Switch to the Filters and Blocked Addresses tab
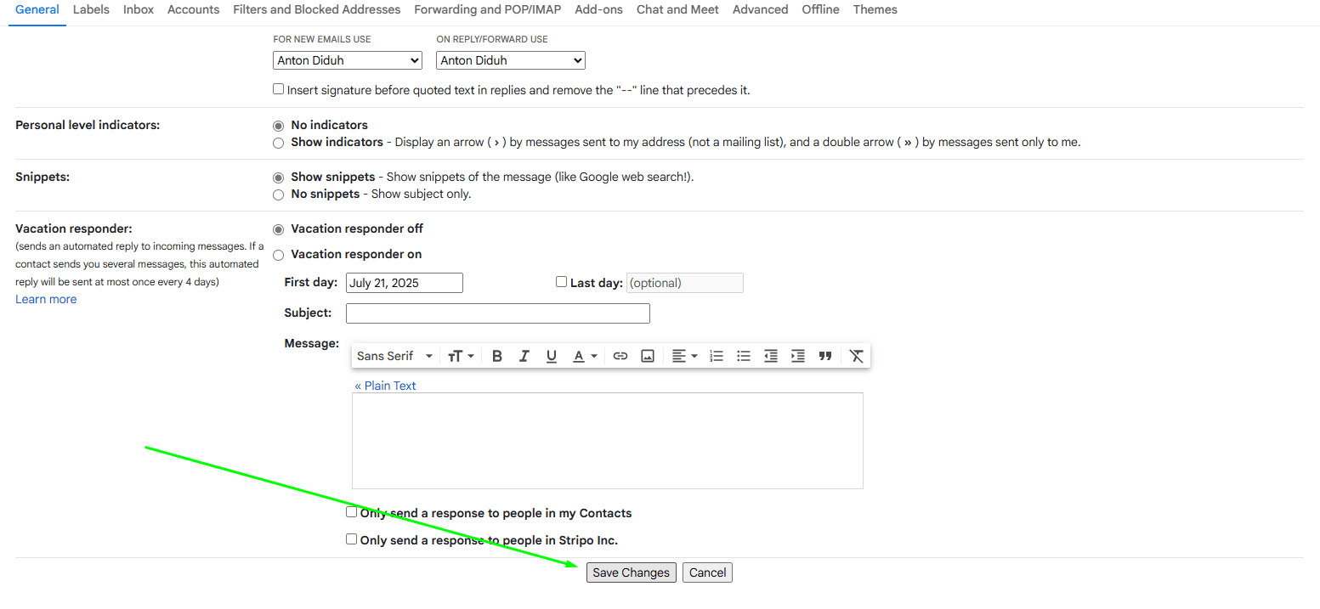Viewport: 1320px width, 609px height. pyautogui.click(x=316, y=9)
